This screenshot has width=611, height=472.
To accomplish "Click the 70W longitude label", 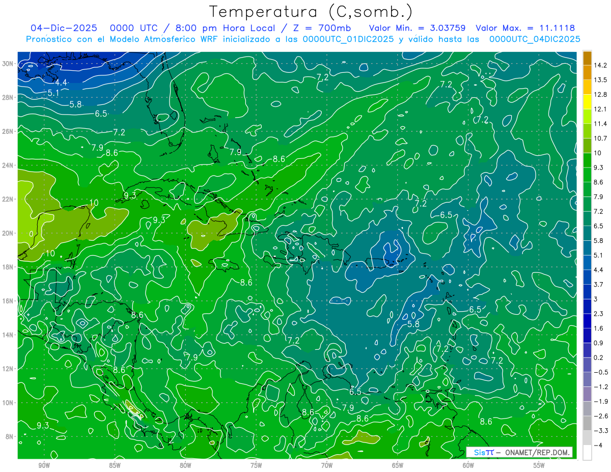I will tap(327, 465).
